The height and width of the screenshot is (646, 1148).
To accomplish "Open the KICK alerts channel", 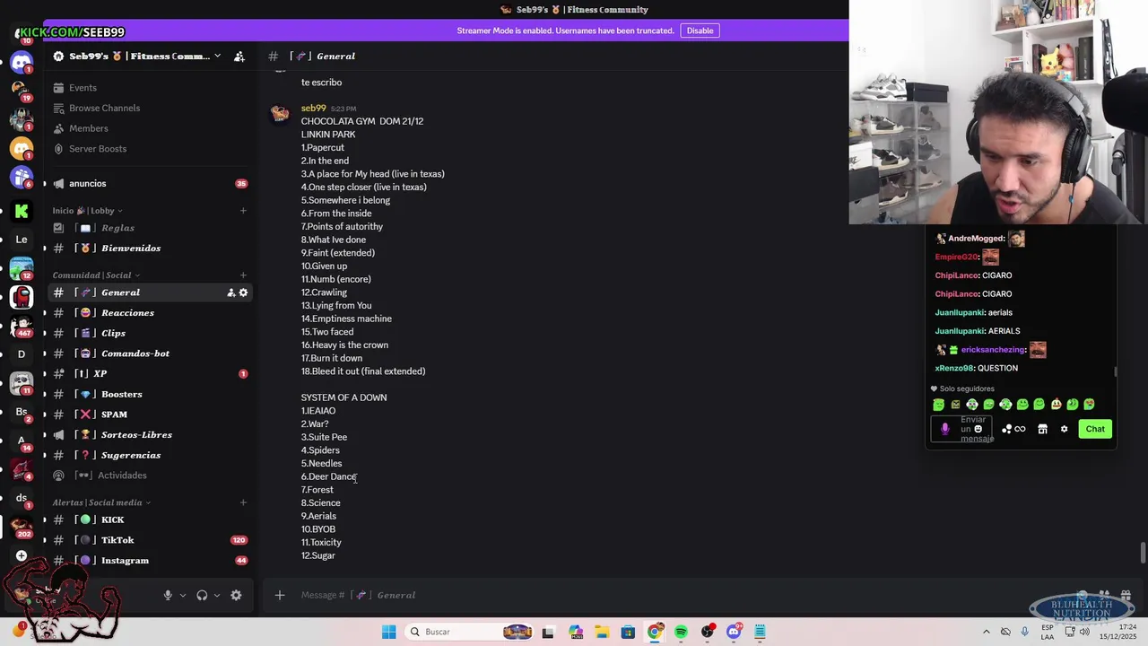I will pyautogui.click(x=150, y=519).
